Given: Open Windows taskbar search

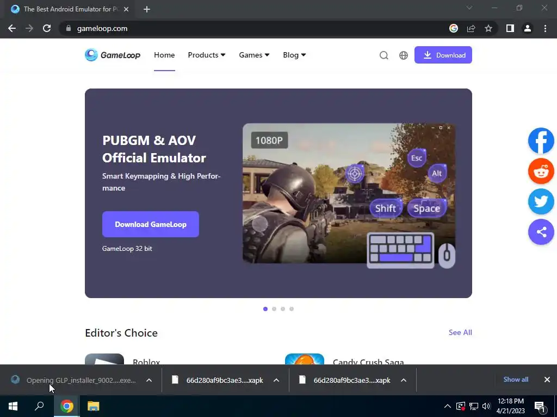Looking at the screenshot, I should pyautogui.click(x=39, y=406).
